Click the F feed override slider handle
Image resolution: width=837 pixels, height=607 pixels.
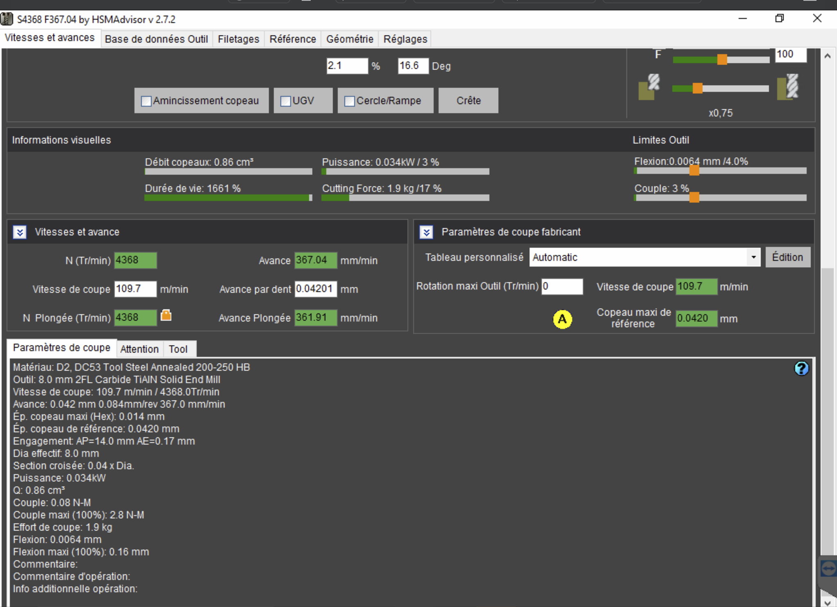coord(722,60)
